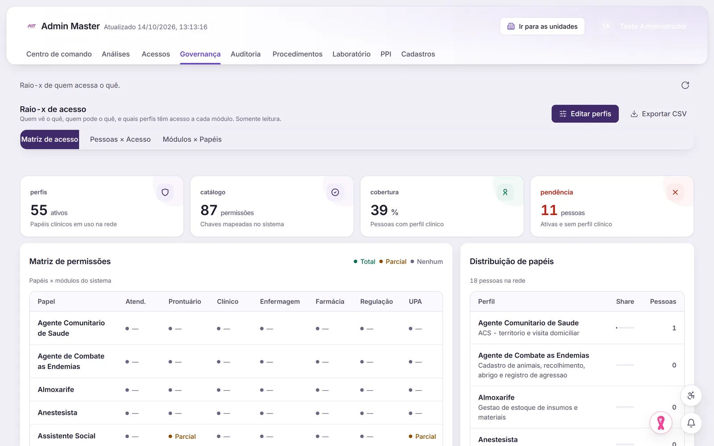Click the sliders icon in Editar perfis

point(563,114)
